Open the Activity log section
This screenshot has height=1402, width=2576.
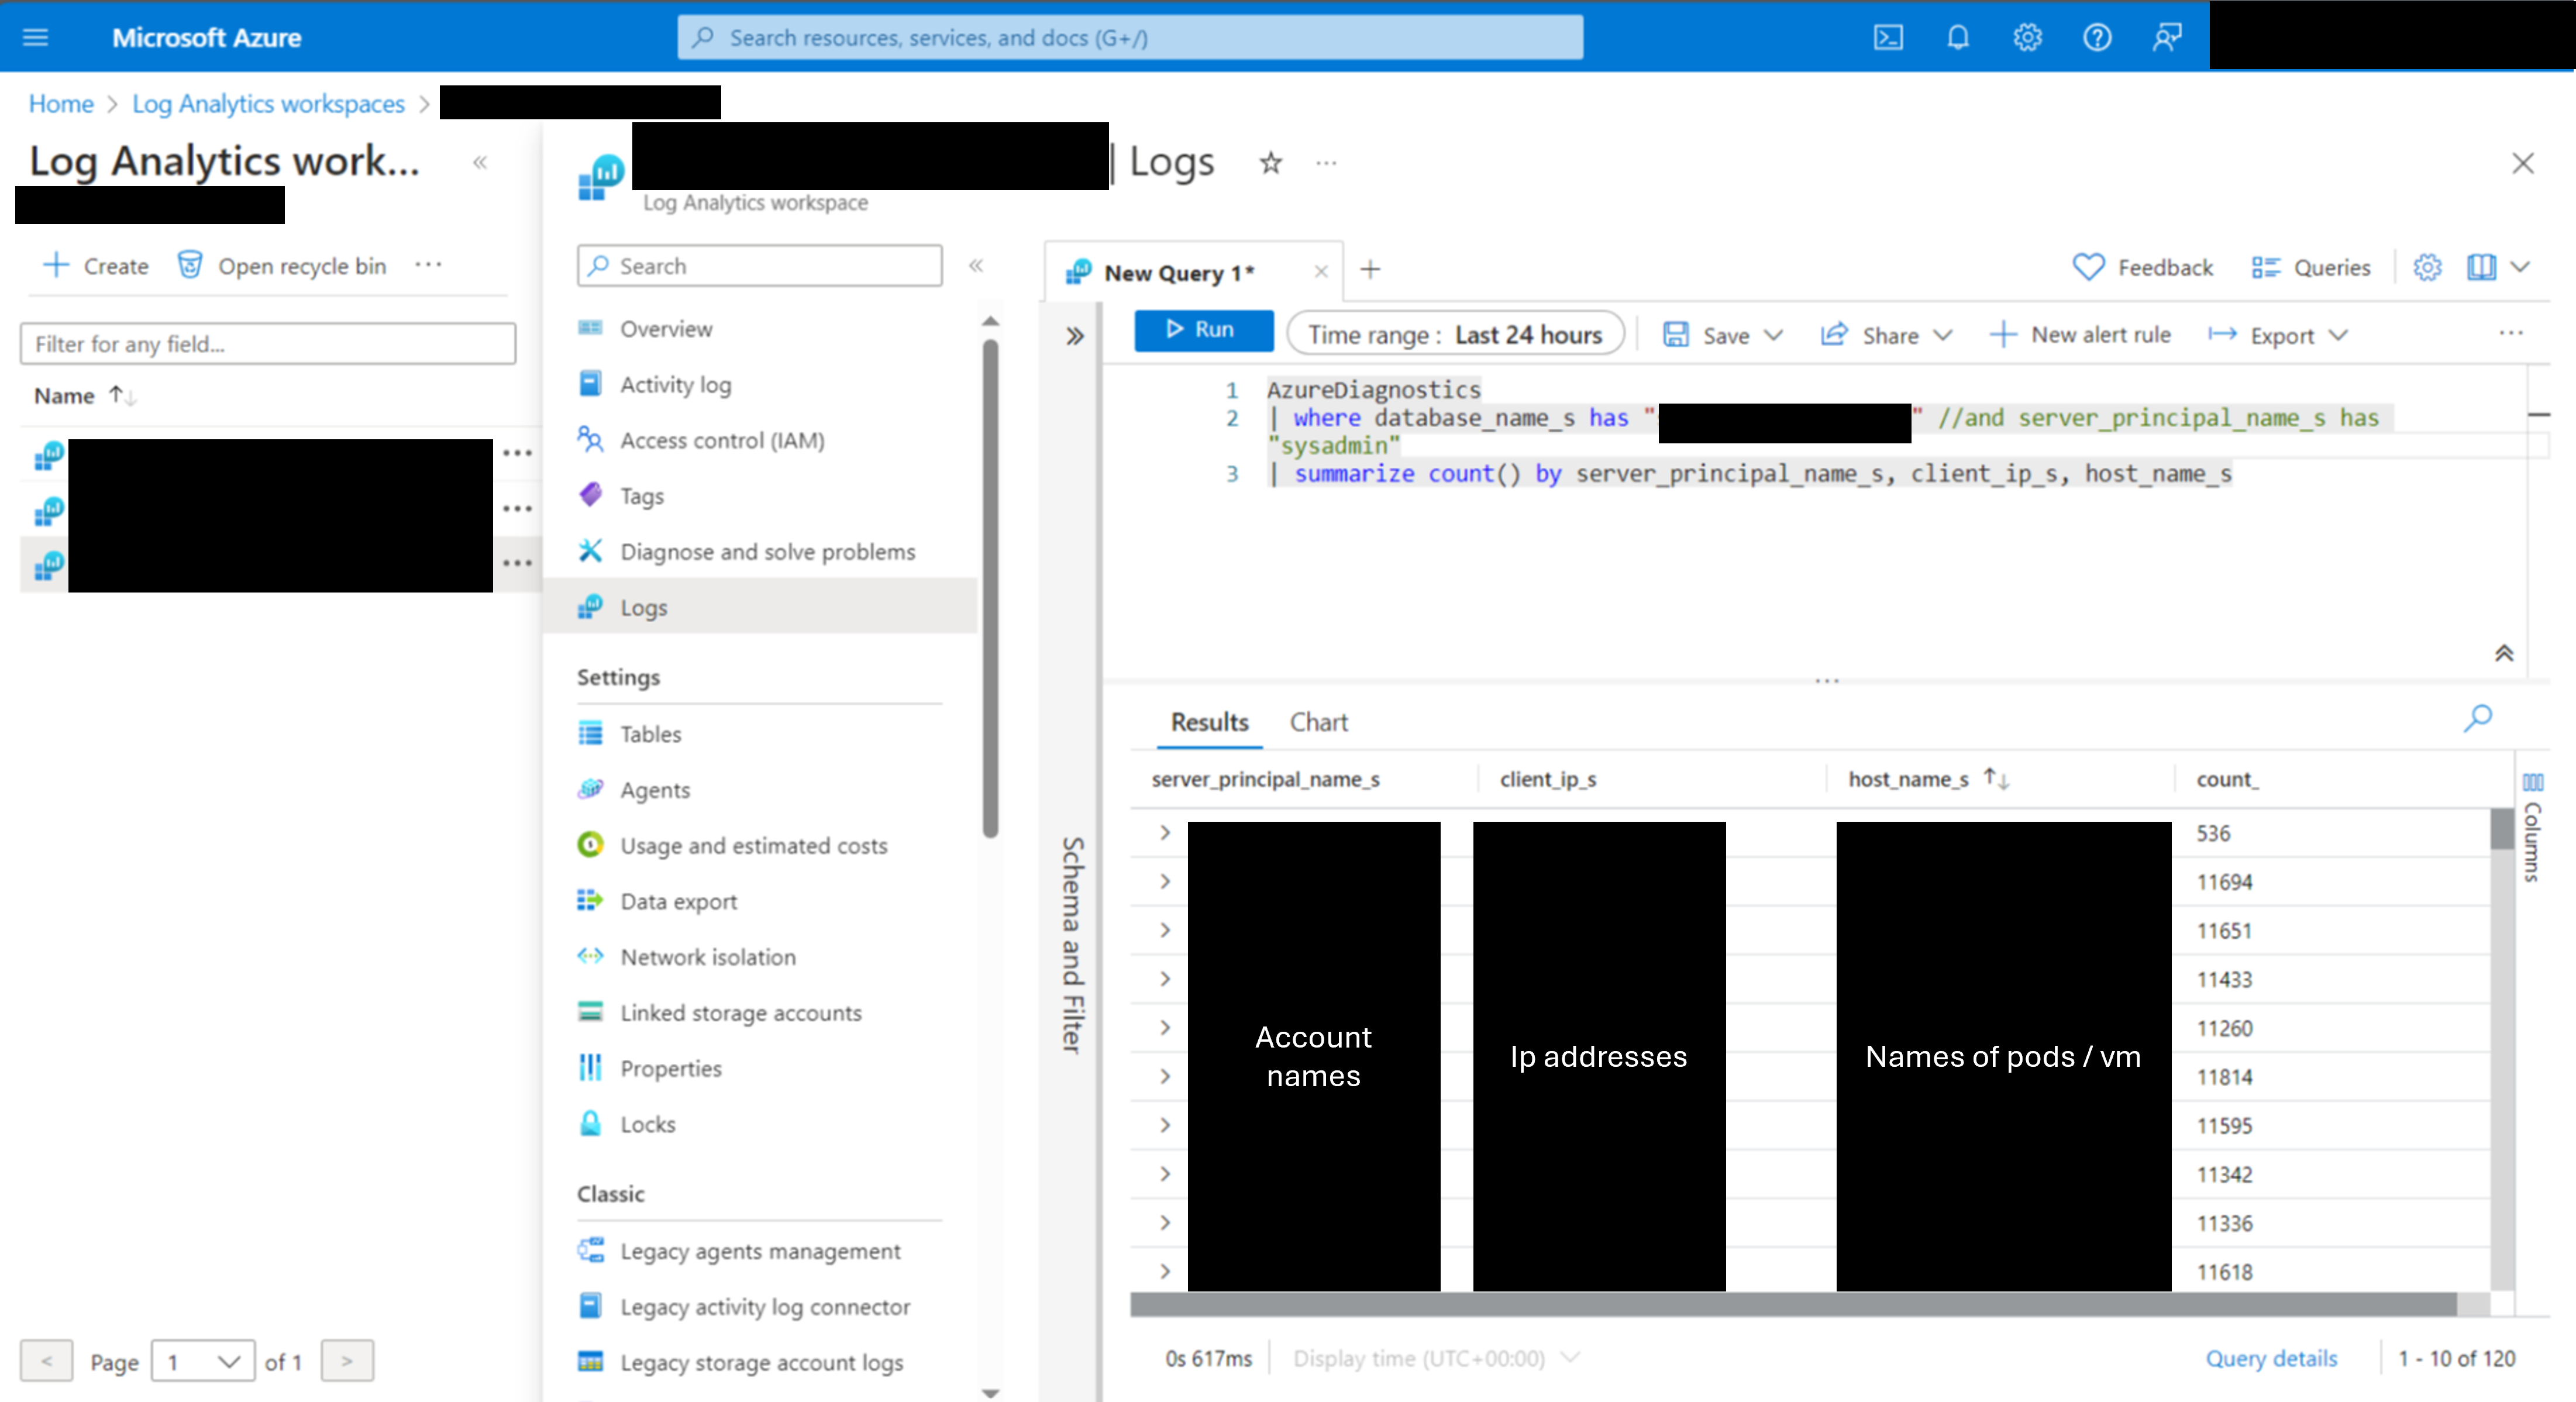(675, 383)
